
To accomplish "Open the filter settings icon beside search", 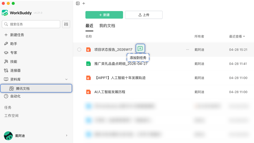I will (66, 24).
